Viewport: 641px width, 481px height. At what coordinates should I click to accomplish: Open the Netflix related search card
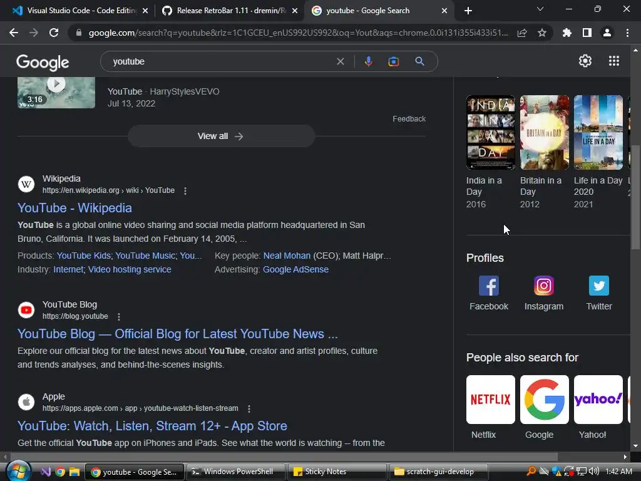click(491, 400)
